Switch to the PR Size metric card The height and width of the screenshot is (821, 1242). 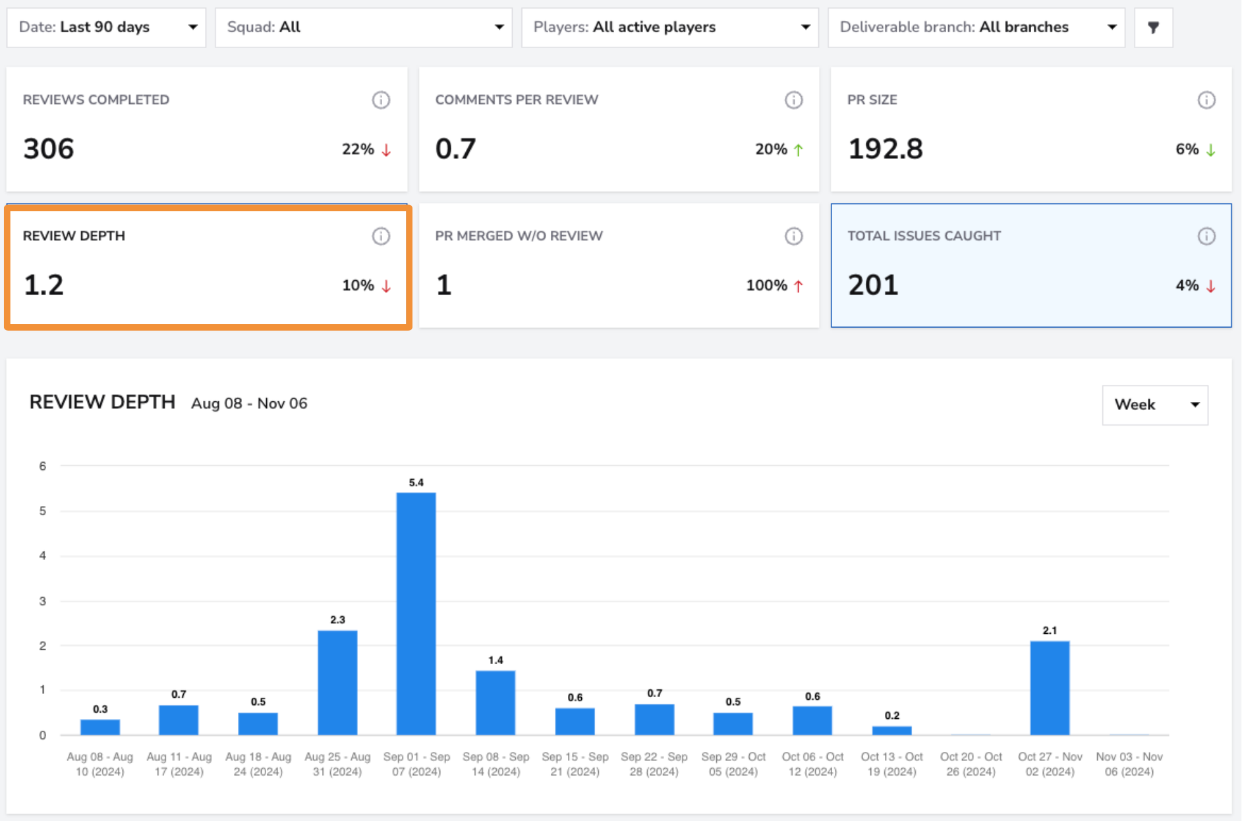tap(1031, 129)
